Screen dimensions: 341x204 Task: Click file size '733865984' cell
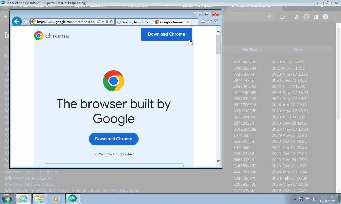pos(244,74)
